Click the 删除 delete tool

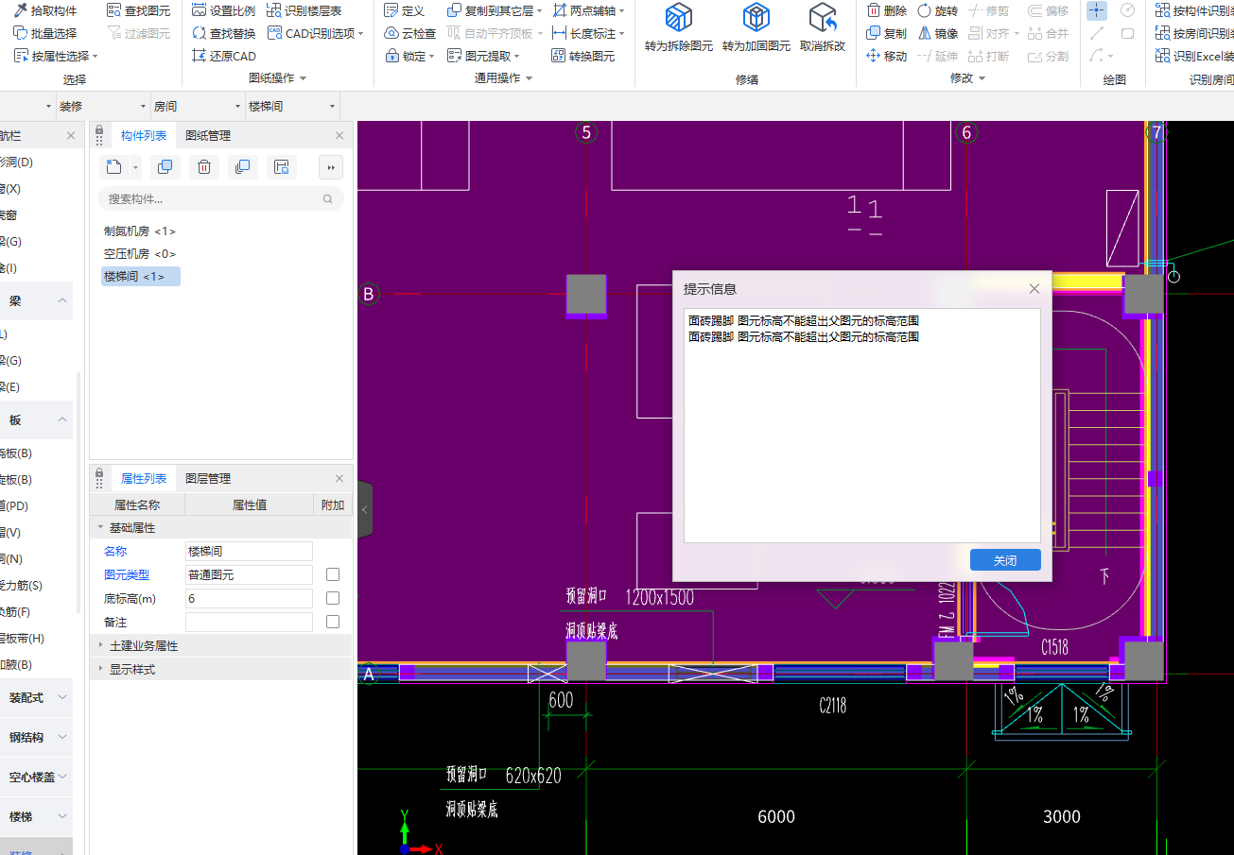pyautogui.click(x=887, y=10)
